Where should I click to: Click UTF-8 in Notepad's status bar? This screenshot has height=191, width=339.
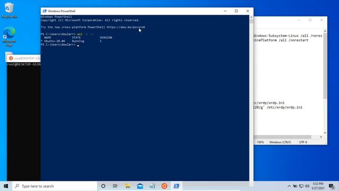[x=303, y=142]
